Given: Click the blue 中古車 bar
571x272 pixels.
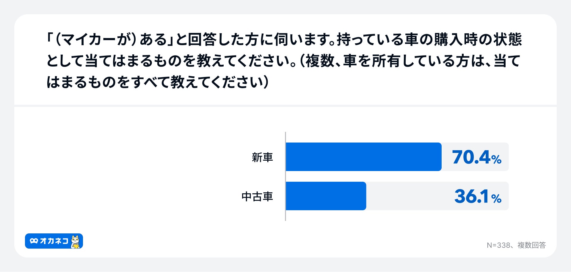Looking at the screenshot, I should [x=326, y=196].
